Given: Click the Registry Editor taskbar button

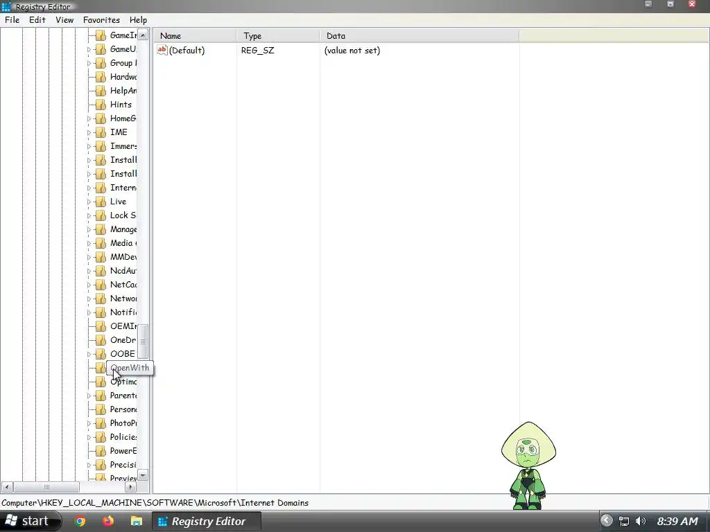Looking at the screenshot, I should pos(206,521).
